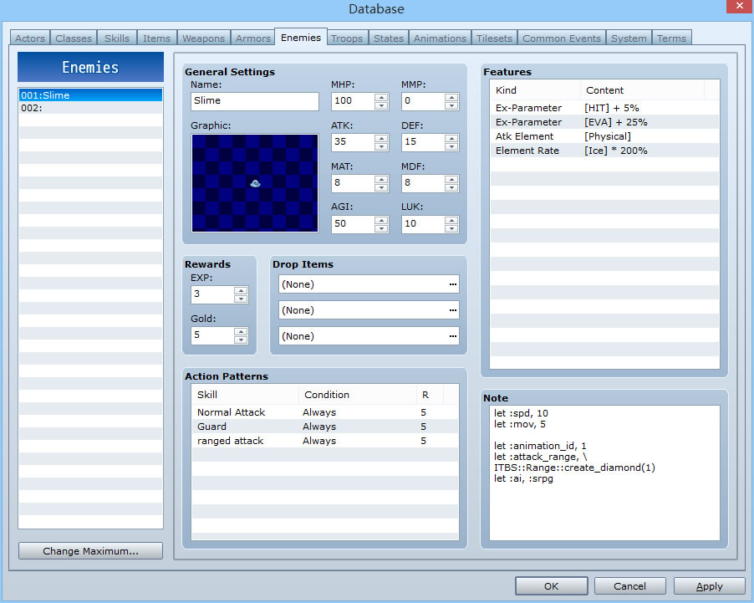Select the Troops tab
This screenshot has height=603, width=754.
click(347, 38)
